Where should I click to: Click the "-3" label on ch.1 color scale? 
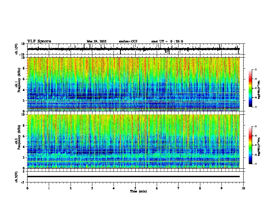(255, 69)
